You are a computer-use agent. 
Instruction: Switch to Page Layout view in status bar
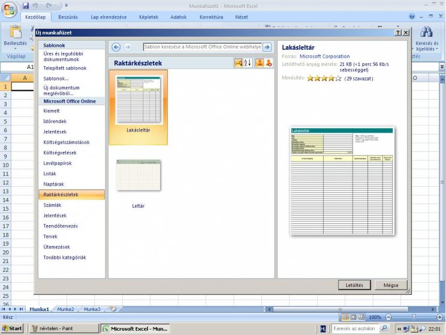[x=353, y=317]
